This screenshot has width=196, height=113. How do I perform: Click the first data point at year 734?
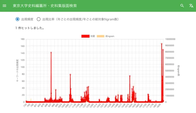point(26,101)
